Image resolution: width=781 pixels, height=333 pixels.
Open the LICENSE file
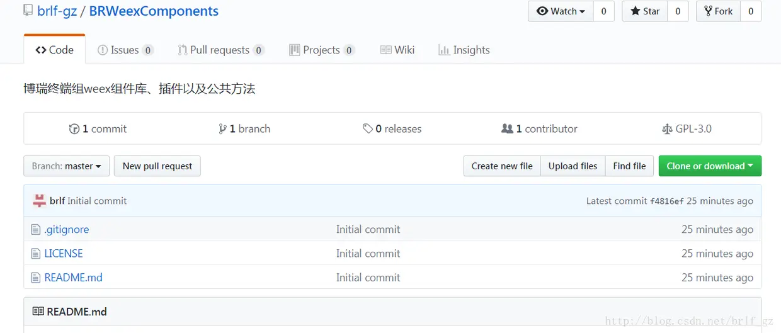(x=64, y=254)
